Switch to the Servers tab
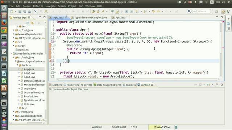 (x=86, y=85)
